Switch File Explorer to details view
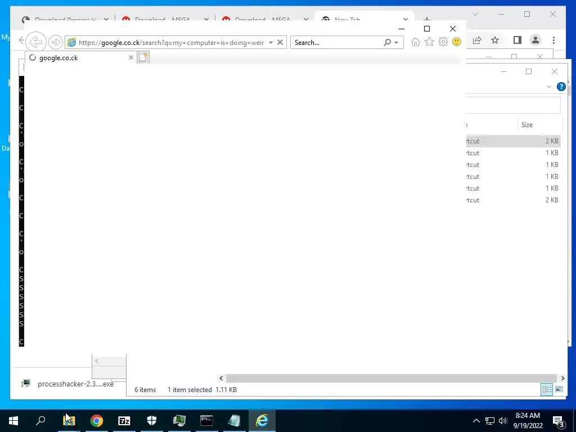 coord(547,389)
